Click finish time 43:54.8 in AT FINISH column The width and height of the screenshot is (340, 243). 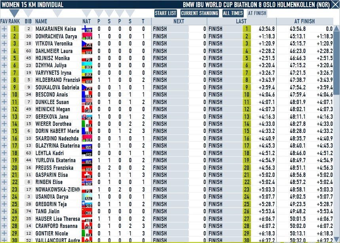(x=298, y=29)
